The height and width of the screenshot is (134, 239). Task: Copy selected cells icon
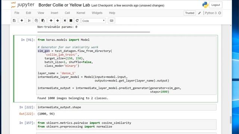(x=36, y=20)
